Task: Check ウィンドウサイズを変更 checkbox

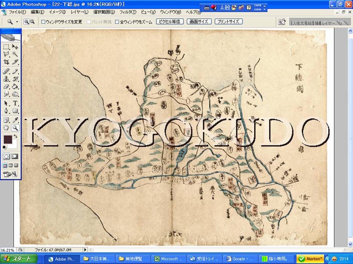Action: coord(43,22)
